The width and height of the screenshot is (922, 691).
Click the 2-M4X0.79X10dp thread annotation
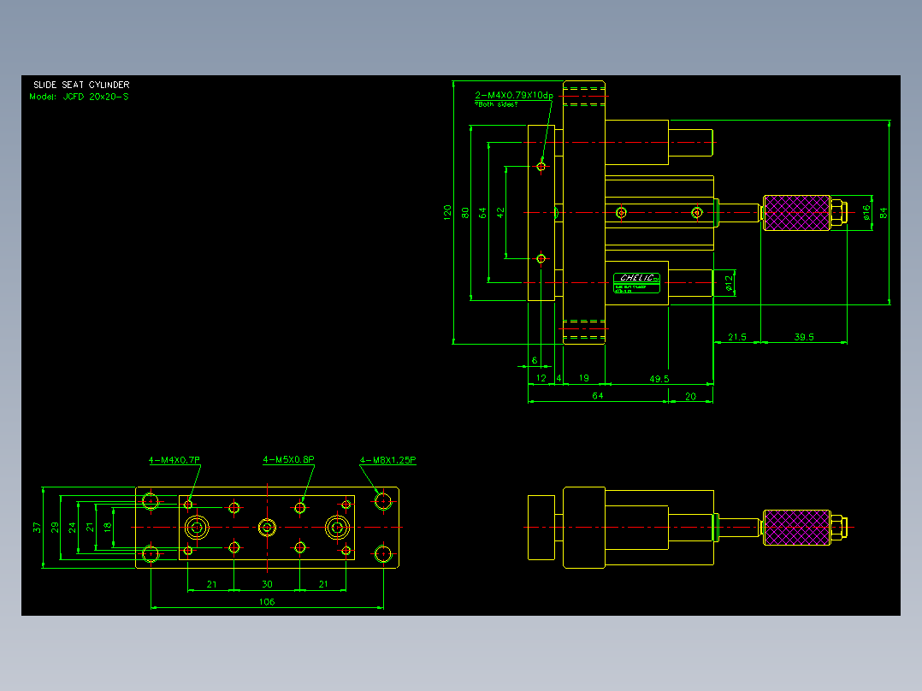coord(514,95)
